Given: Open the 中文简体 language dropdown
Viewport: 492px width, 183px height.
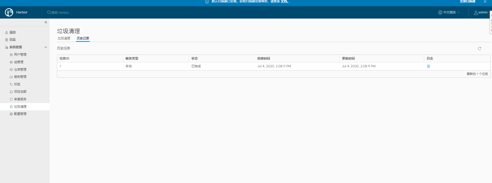Looking at the screenshot, I should pyautogui.click(x=449, y=12).
